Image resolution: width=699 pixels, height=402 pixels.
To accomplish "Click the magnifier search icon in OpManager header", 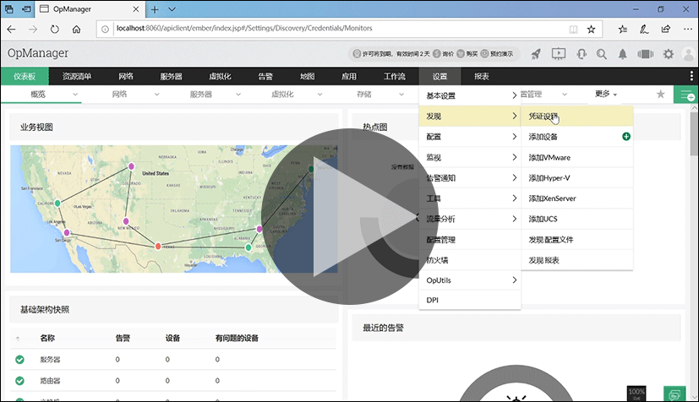I will 602,54.
